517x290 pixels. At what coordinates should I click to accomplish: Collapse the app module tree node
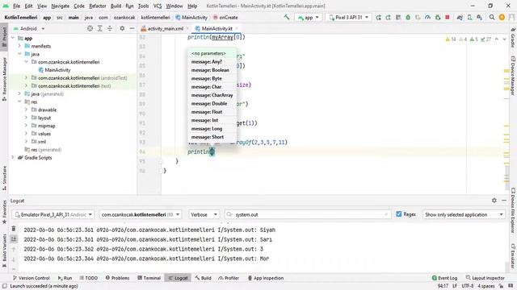coord(13,38)
